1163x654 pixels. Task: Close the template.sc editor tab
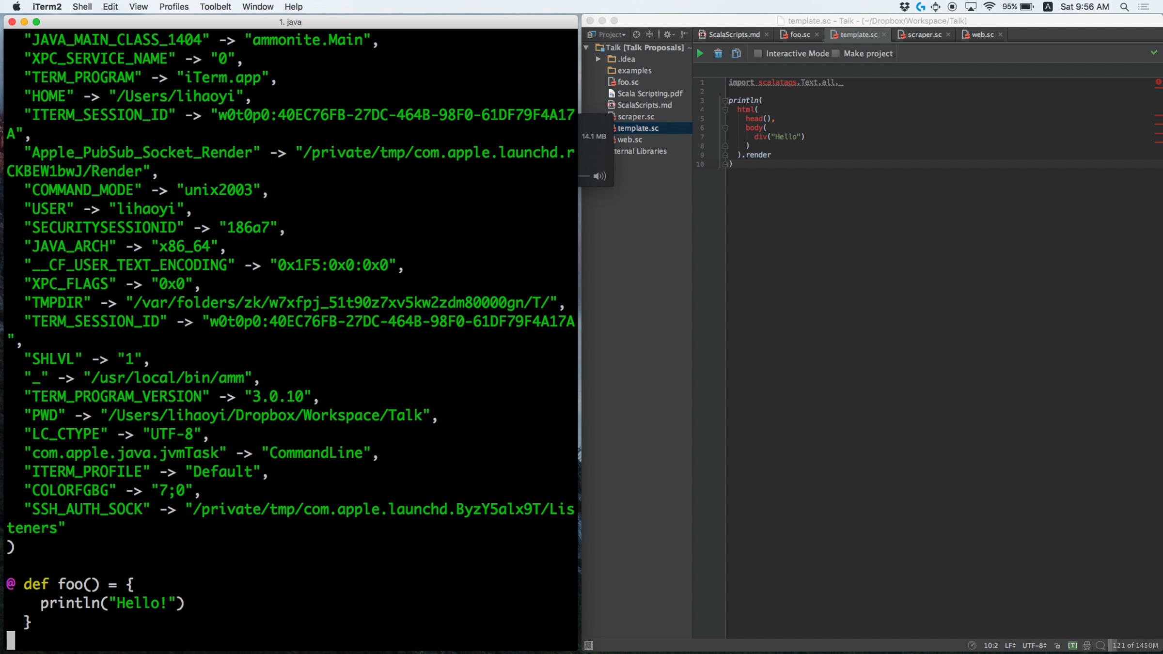(x=884, y=34)
